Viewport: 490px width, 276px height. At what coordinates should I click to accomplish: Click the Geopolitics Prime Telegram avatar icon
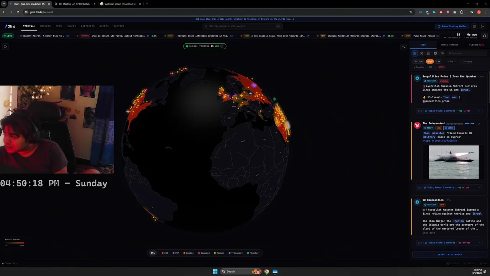click(417, 78)
